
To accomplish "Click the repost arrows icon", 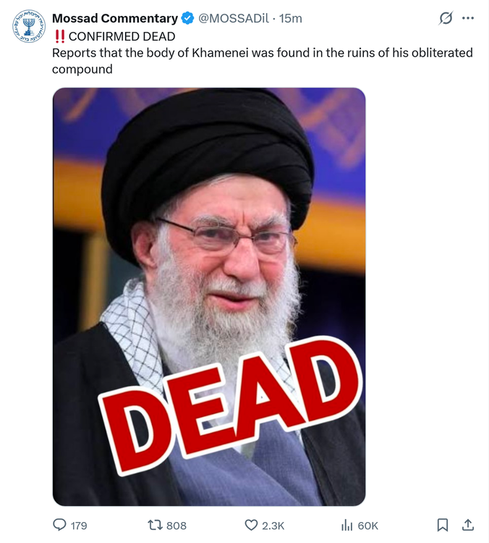I will pyautogui.click(x=155, y=525).
